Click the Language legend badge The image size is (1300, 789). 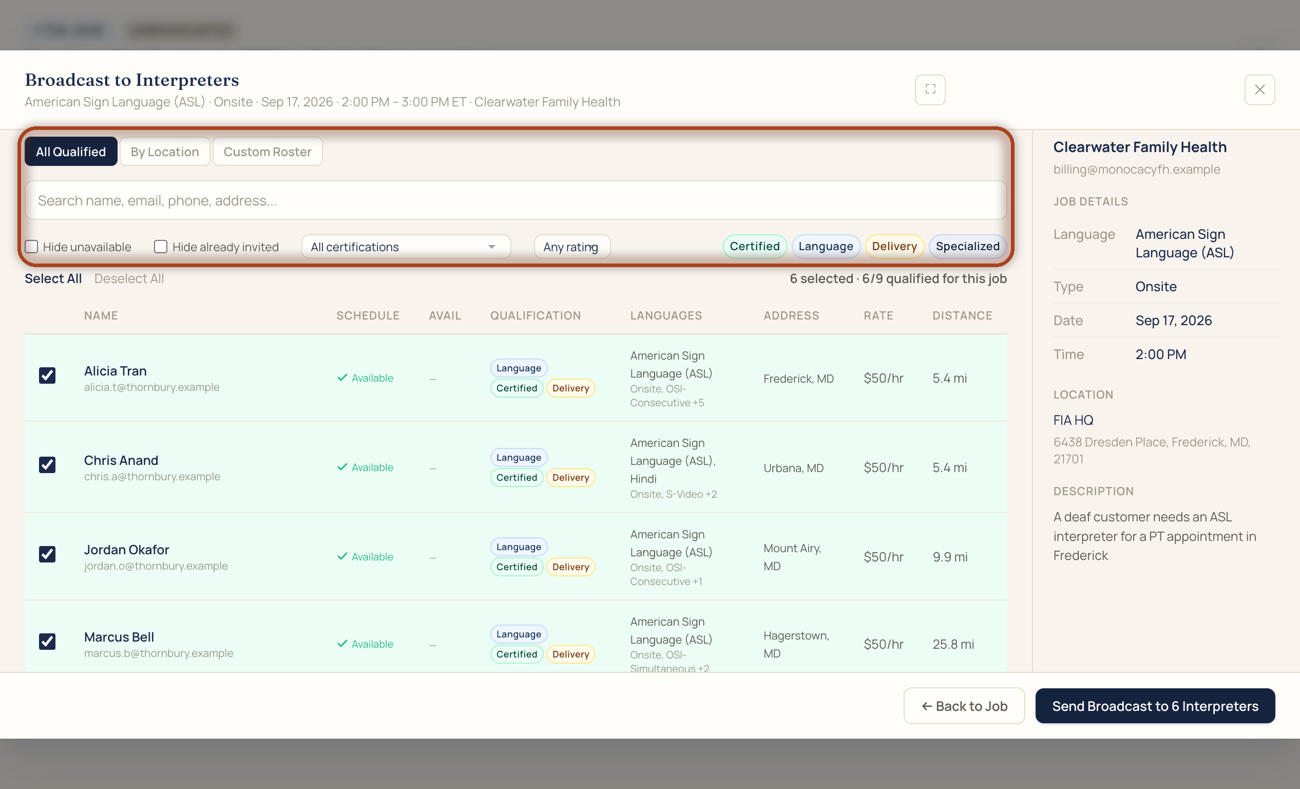[x=826, y=246]
